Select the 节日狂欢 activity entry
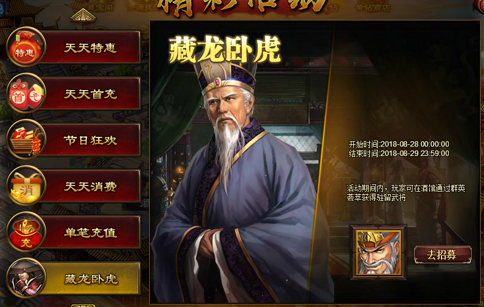Viewport: 484px width, 307px height. pyautogui.click(x=91, y=140)
